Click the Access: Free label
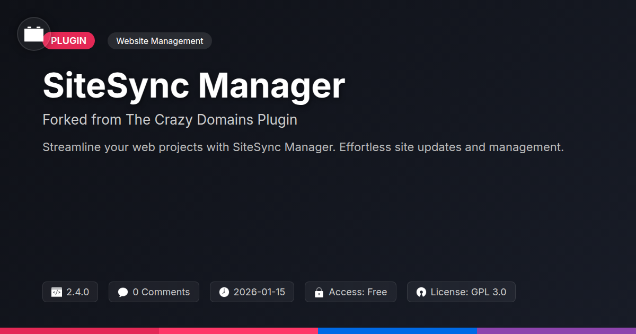This screenshot has height=334, width=636. 358,292
